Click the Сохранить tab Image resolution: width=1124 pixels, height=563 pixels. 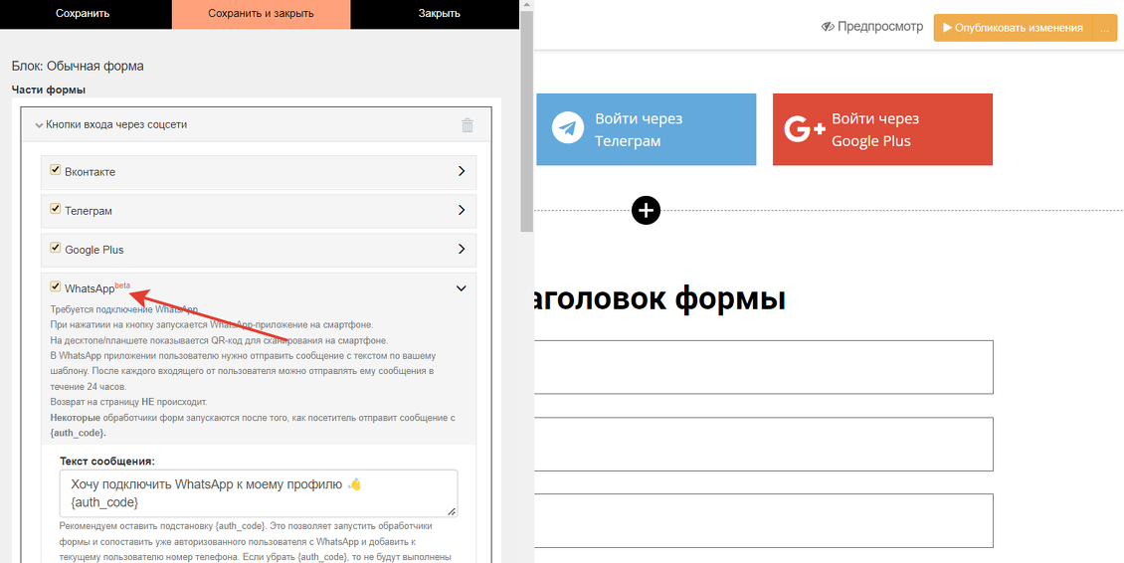tap(84, 14)
